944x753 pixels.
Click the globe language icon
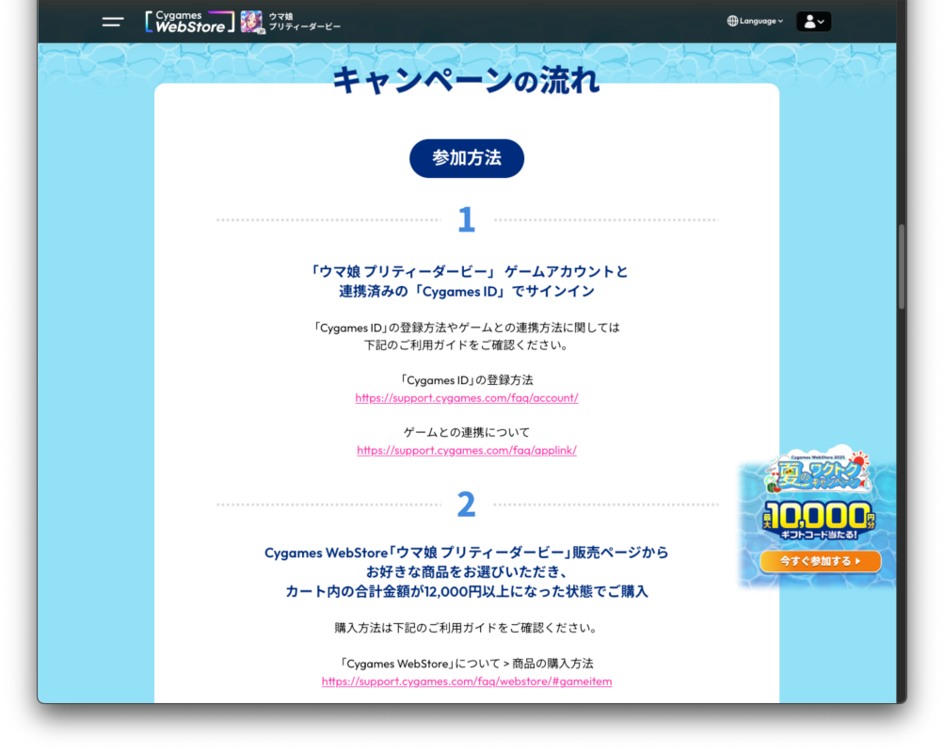[x=732, y=22]
